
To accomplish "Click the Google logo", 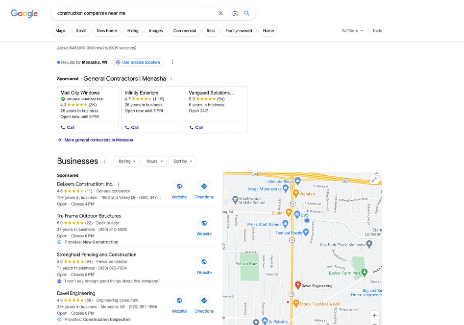I will point(24,13).
